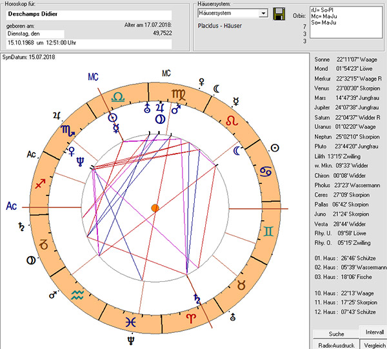Click the blue natal Jupiter glyph
The image size is (387, 349).
click(160, 108)
